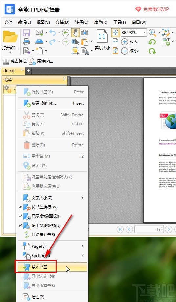This screenshot has width=176, height=302.
Task: Open find tool with binoculars icon
Action: tap(85, 51)
